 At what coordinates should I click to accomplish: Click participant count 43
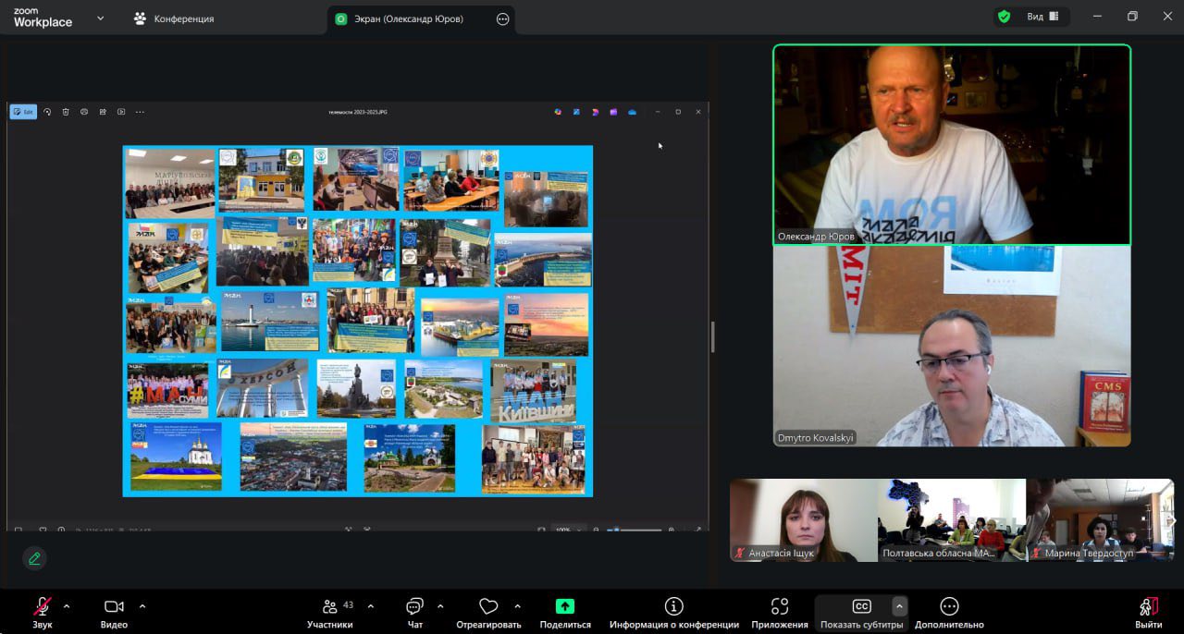(x=348, y=605)
